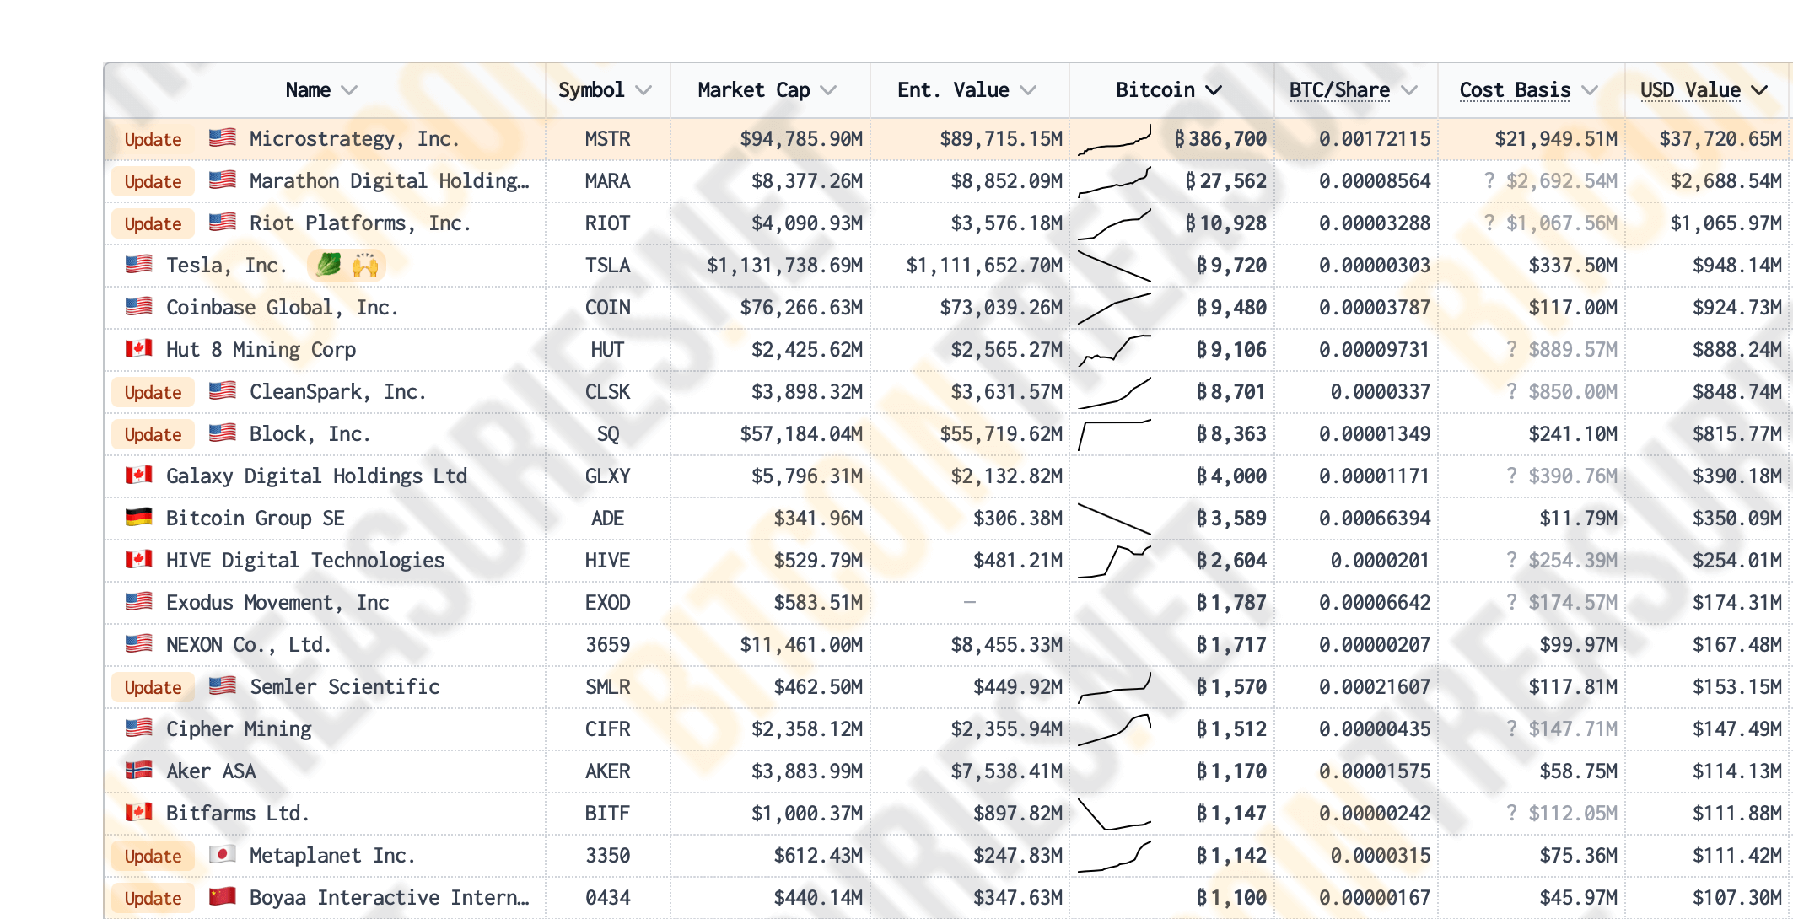Click the raised hands emoji beside Tesla

point(365,266)
